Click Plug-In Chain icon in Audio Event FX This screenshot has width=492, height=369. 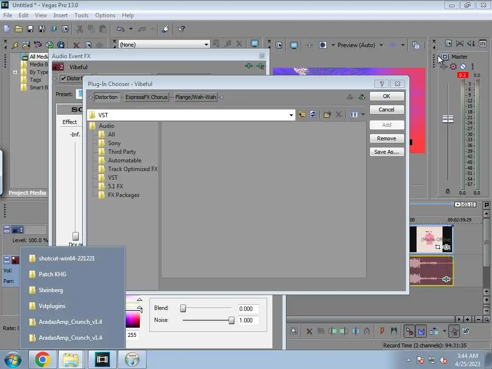pyautogui.click(x=249, y=66)
